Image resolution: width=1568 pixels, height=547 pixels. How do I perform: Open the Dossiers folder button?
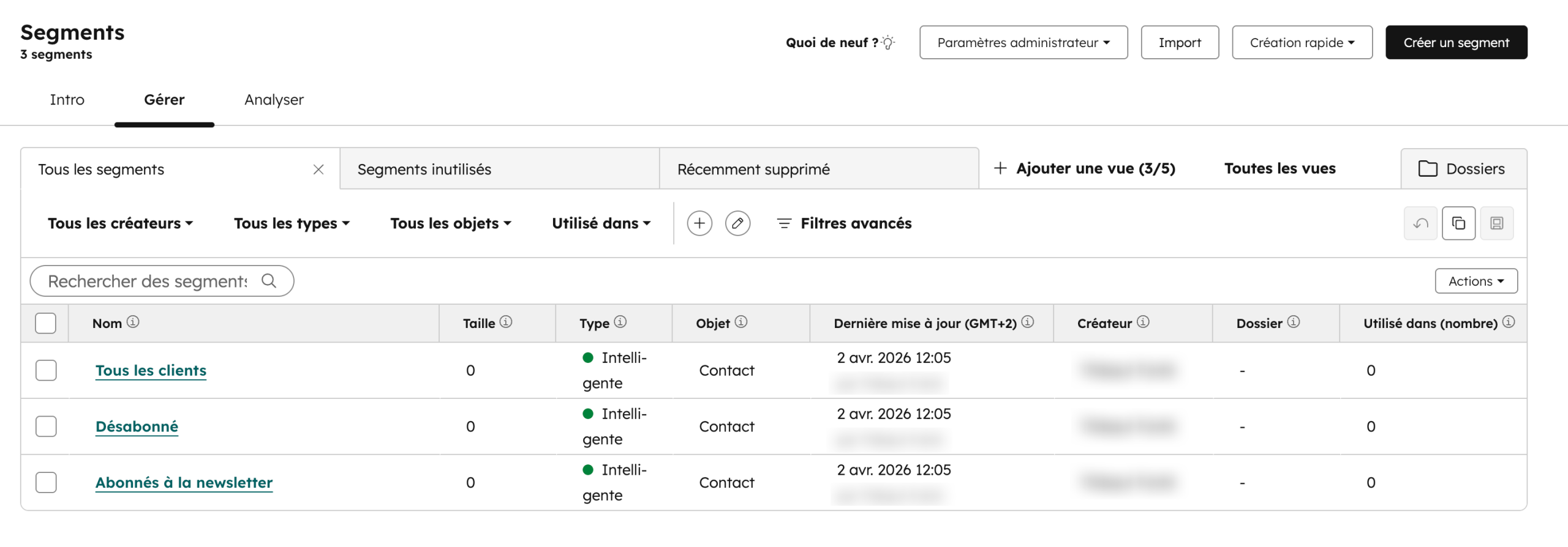[x=1463, y=169]
